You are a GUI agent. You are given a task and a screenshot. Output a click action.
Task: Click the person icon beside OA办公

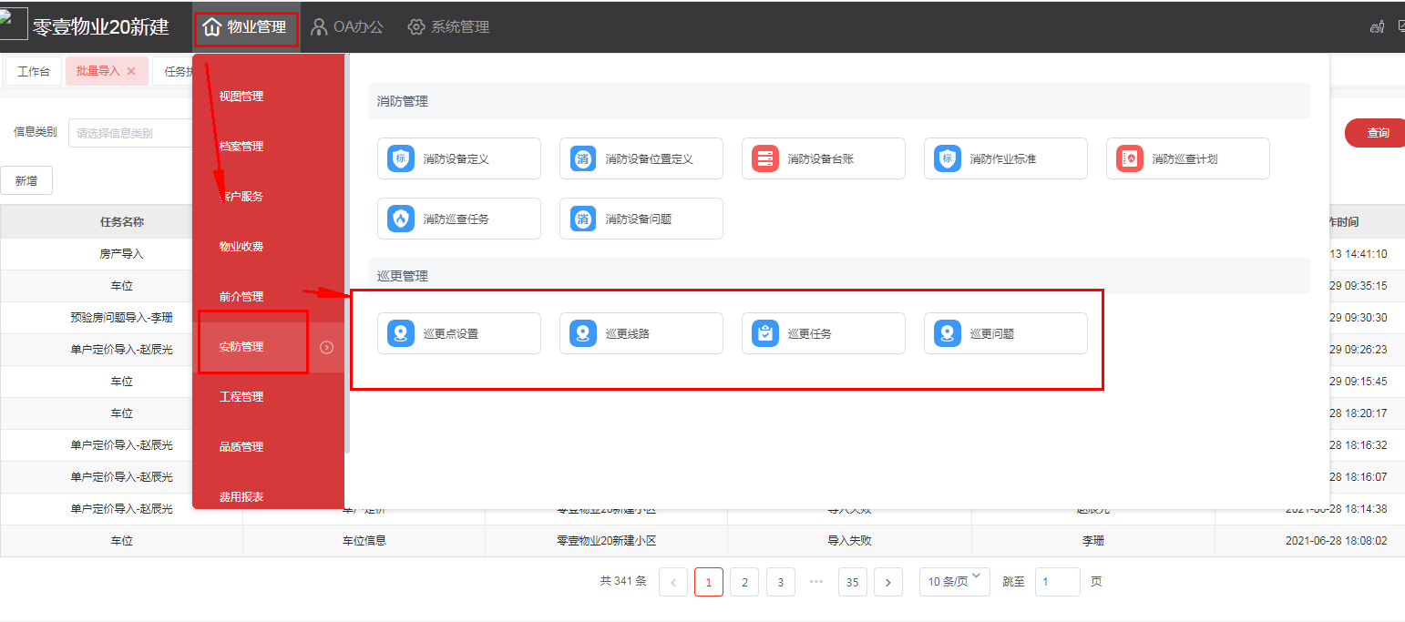319,27
